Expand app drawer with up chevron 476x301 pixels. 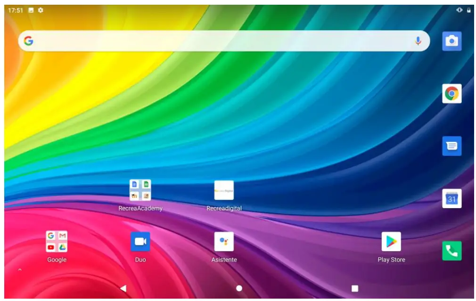[x=20, y=269]
